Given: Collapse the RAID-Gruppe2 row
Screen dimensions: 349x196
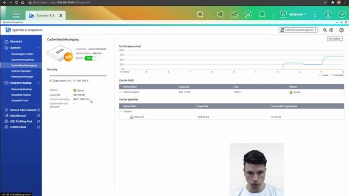Looking at the screenshot, I should (121, 92).
